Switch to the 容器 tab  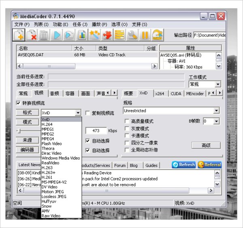[70, 93]
